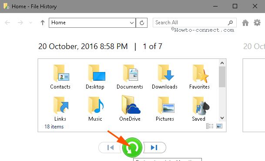Open the Pictures folder
This screenshot has height=161, width=265.
(164, 109)
